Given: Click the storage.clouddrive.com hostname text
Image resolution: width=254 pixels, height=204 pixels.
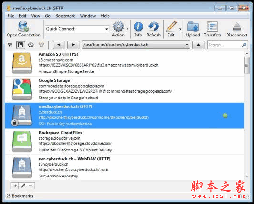Looking at the screenshot, I should [59, 138].
